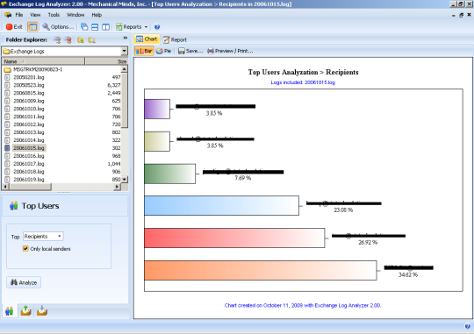Screen dimensions: 474x334
Task: Switch to the Report tab
Action: point(175,39)
